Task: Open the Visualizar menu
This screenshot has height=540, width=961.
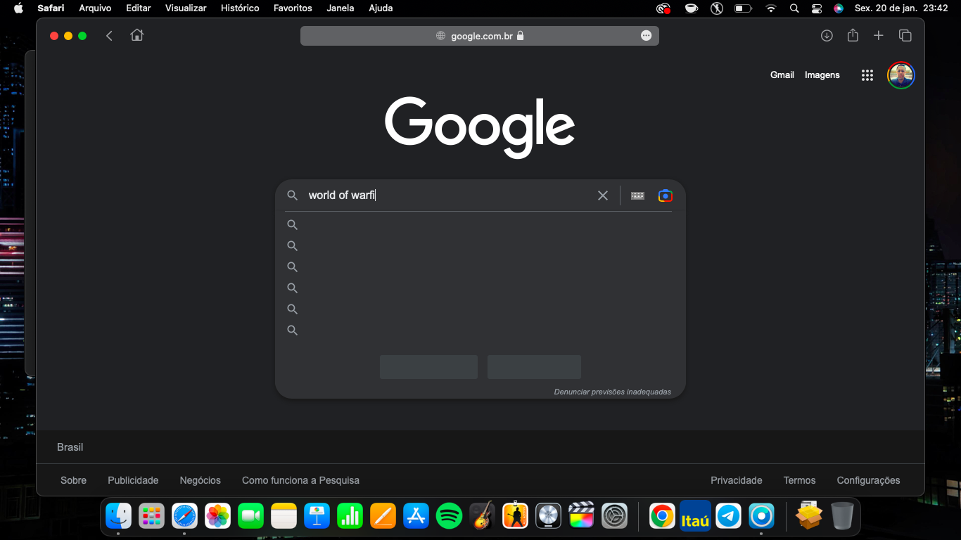Action: [186, 8]
